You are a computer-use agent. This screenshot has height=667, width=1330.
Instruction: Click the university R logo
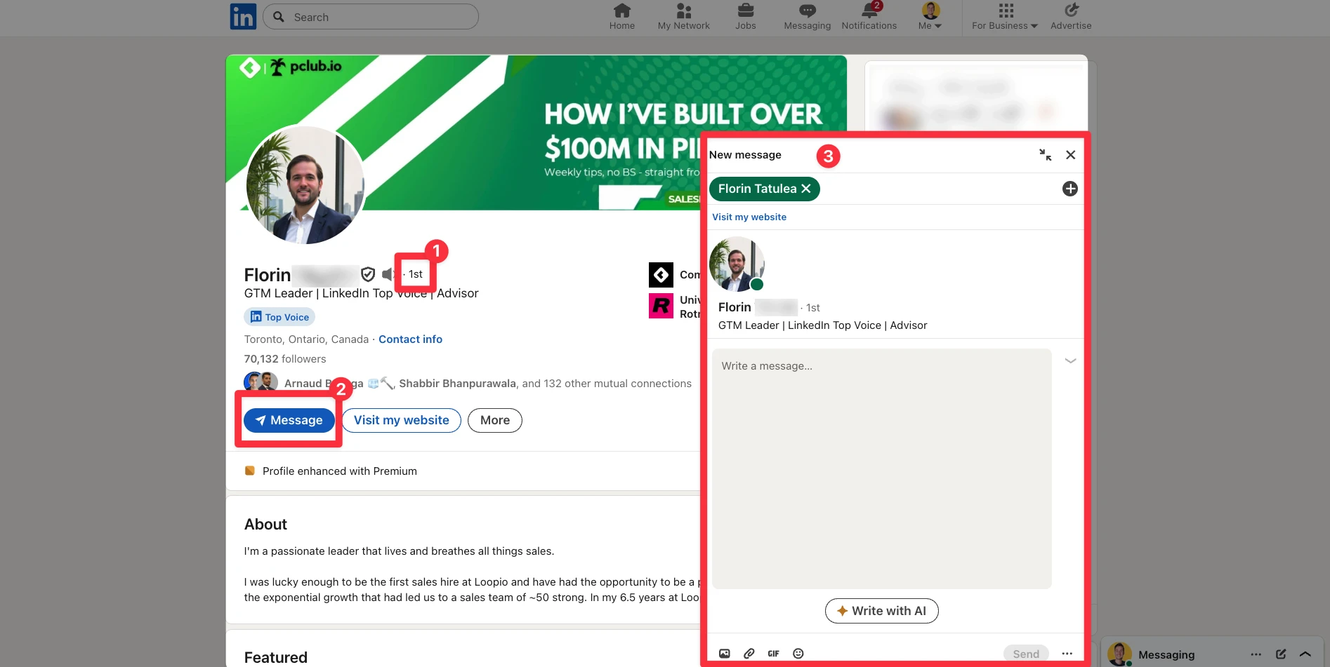tap(661, 306)
